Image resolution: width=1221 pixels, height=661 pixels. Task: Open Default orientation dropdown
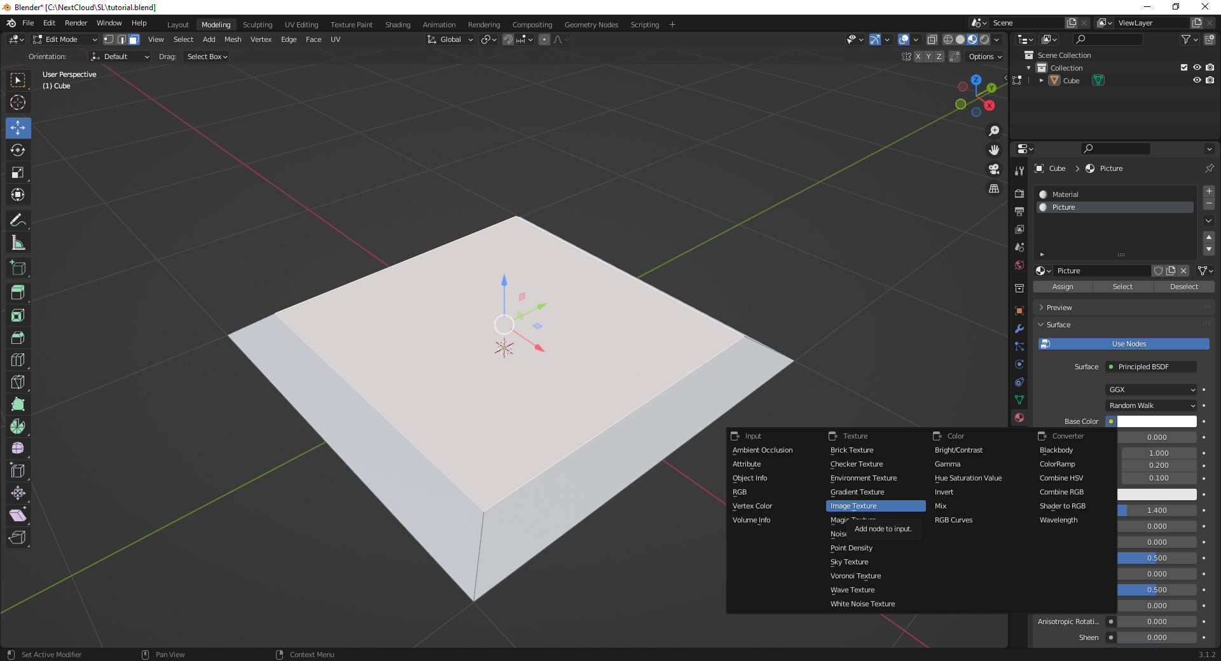click(x=120, y=57)
